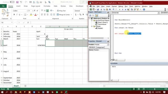The width and height of the screenshot is (168, 94).
Task: Click the View Microsoft Excel icon in VBA
Action: tap(91, 9)
